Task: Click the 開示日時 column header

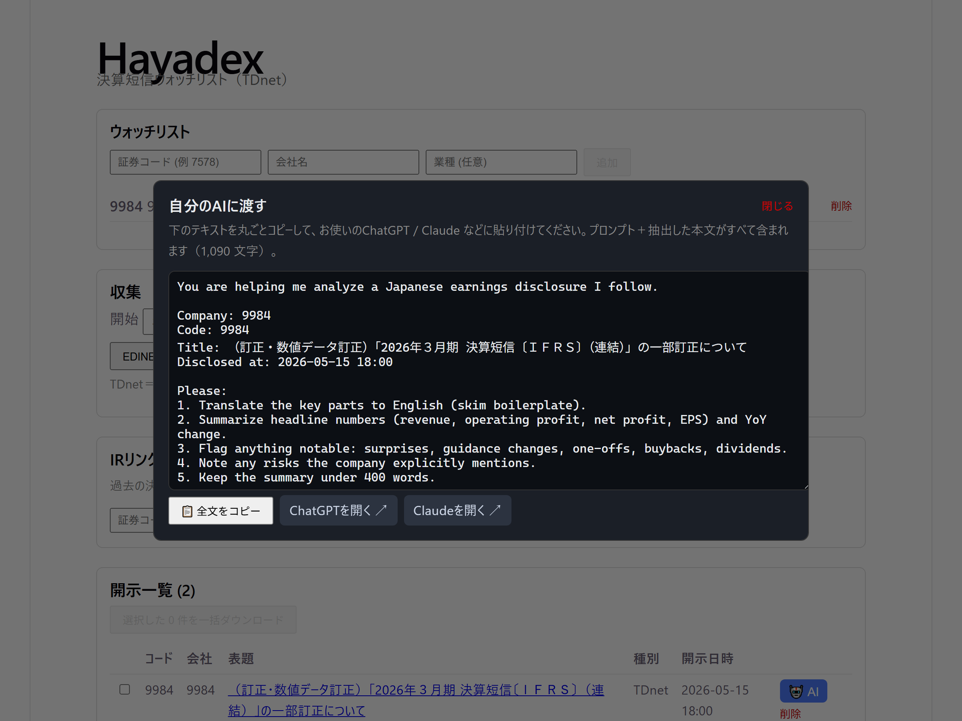Action: 707,659
